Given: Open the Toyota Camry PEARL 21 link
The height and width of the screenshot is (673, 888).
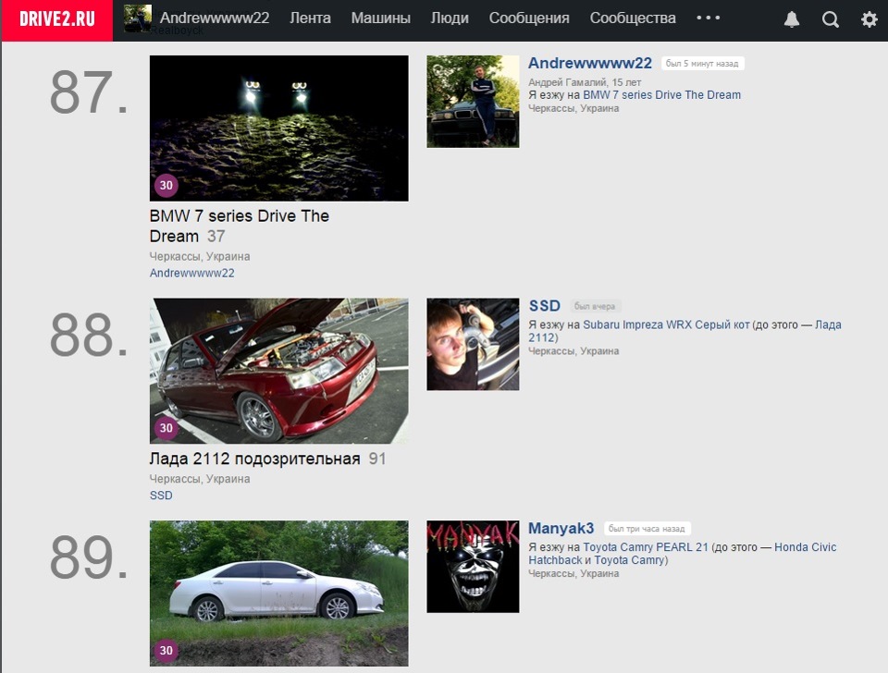Looking at the screenshot, I should pos(646,547).
